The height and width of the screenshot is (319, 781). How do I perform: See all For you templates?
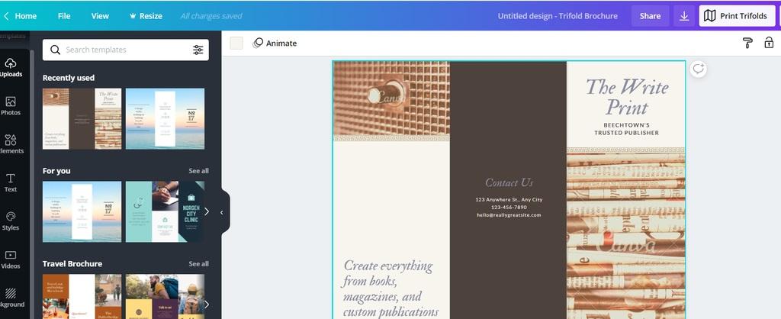198,171
